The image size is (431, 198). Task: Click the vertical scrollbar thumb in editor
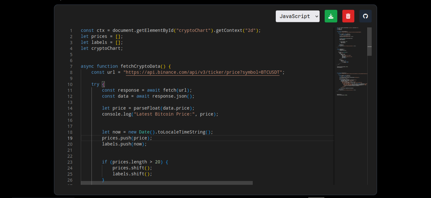[369, 41]
